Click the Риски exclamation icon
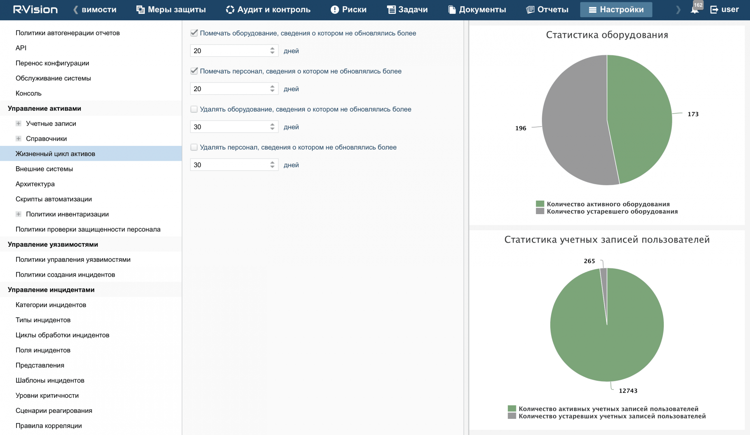The height and width of the screenshot is (435, 750). click(334, 10)
